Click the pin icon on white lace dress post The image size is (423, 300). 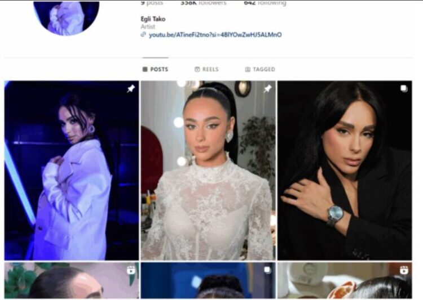click(267, 88)
